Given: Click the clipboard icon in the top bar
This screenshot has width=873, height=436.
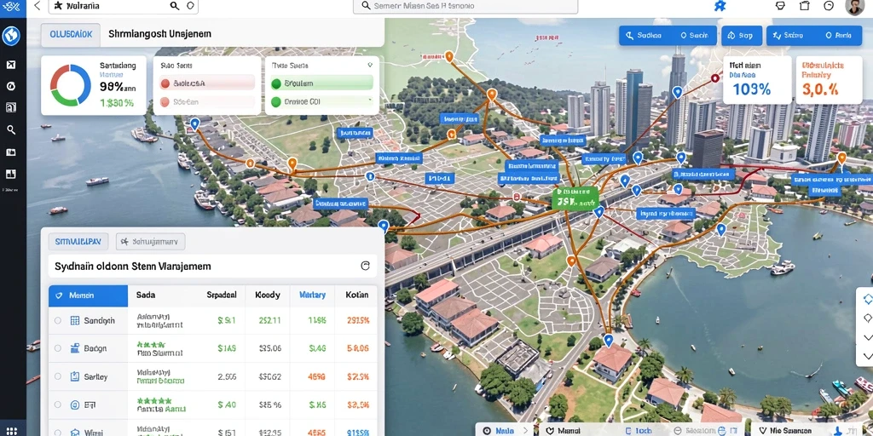Looking at the screenshot, I should point(805,6).
